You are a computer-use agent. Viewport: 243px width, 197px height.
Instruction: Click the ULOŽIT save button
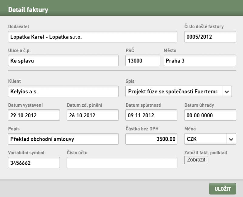[x=223, y=189]
